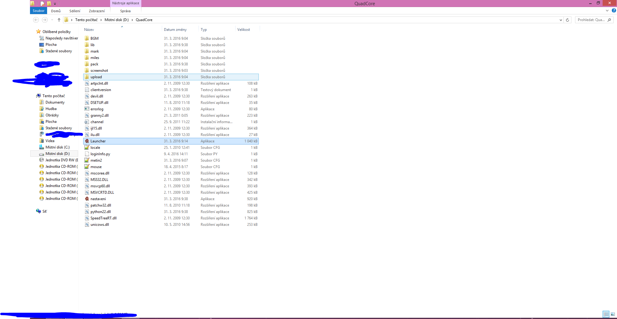The width and height of the screenshot is (617, 319).
Task: Click the BGM folder icon
Action: (x=87, y=38)
